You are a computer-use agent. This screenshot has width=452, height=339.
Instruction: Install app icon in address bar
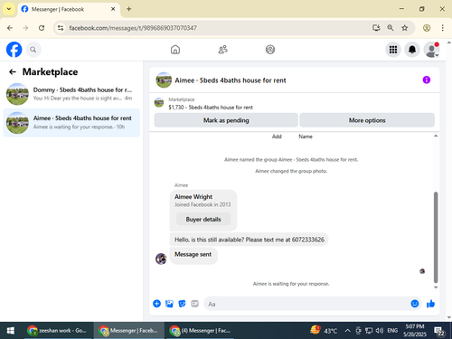pyautogui.click(x=376, y=28)
